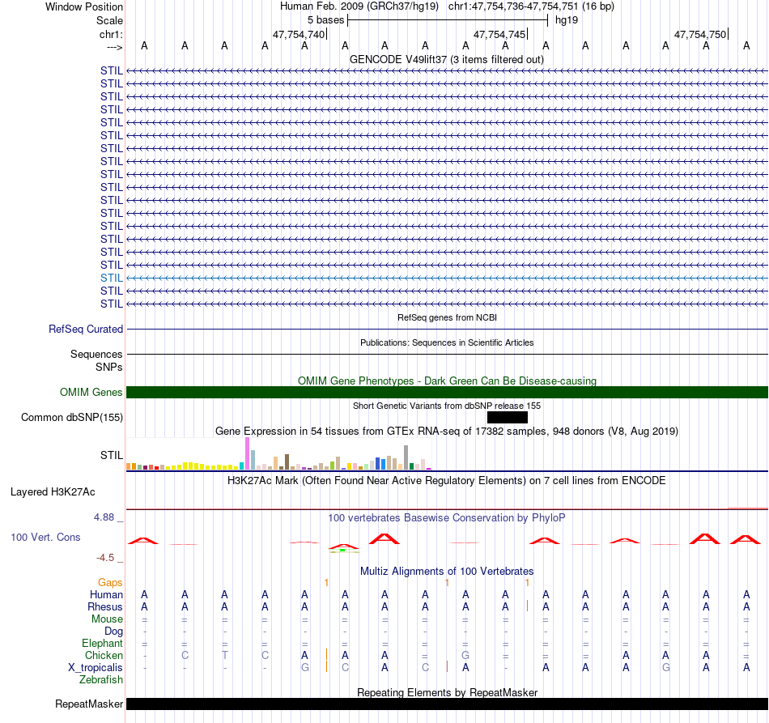
Task: Click the dark green OMIM Genes item bar
Action: coord(447,393)
